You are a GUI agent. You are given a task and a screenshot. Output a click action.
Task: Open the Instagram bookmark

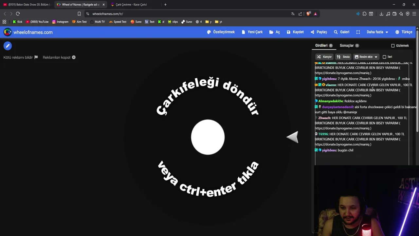click(60, 22)
